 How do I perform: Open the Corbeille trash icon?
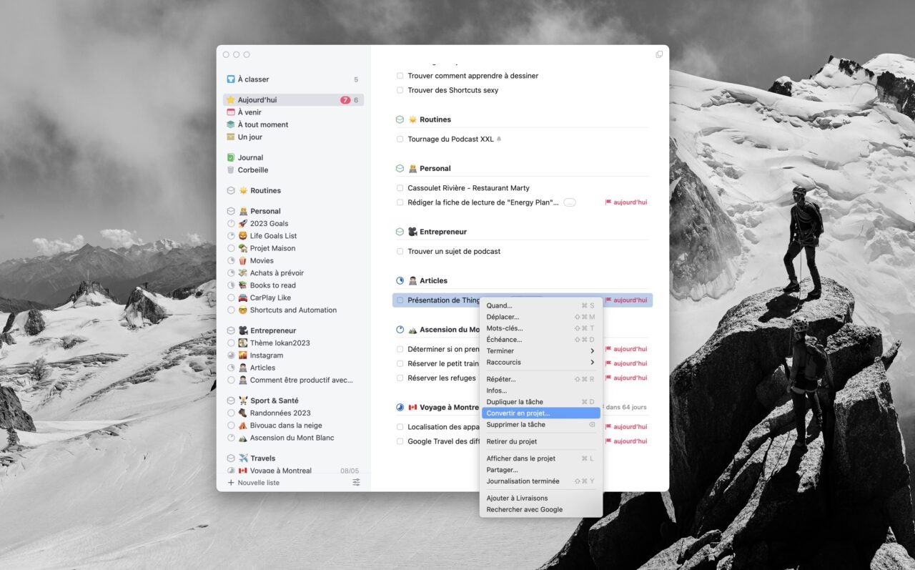coord(231,170)
